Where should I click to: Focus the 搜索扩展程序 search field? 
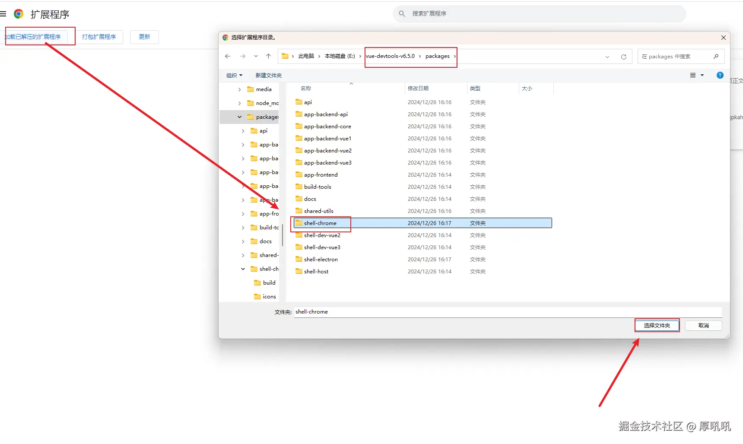[x=539, y=13]
